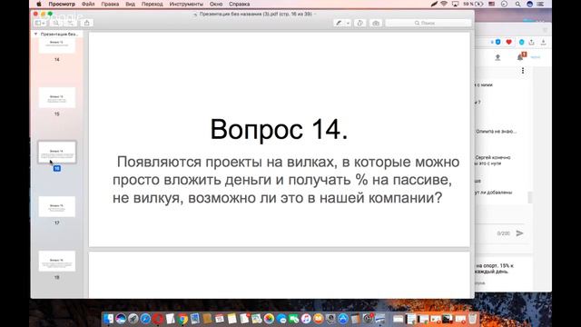Screen dimensions: 581x327
Task: Open the Notification Center icon in menu bar
Action: pos(541,4)
